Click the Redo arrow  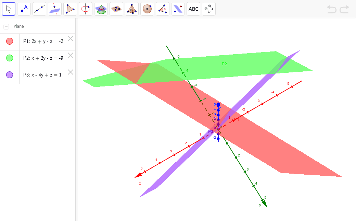(345, 9)
